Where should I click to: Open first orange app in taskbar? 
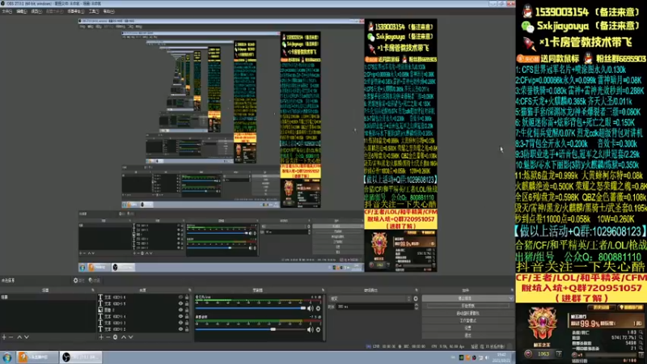pyautogui.click(x=37, y=357)
